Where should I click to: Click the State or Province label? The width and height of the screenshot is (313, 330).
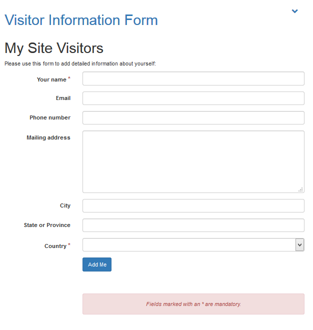pos(47,225)
